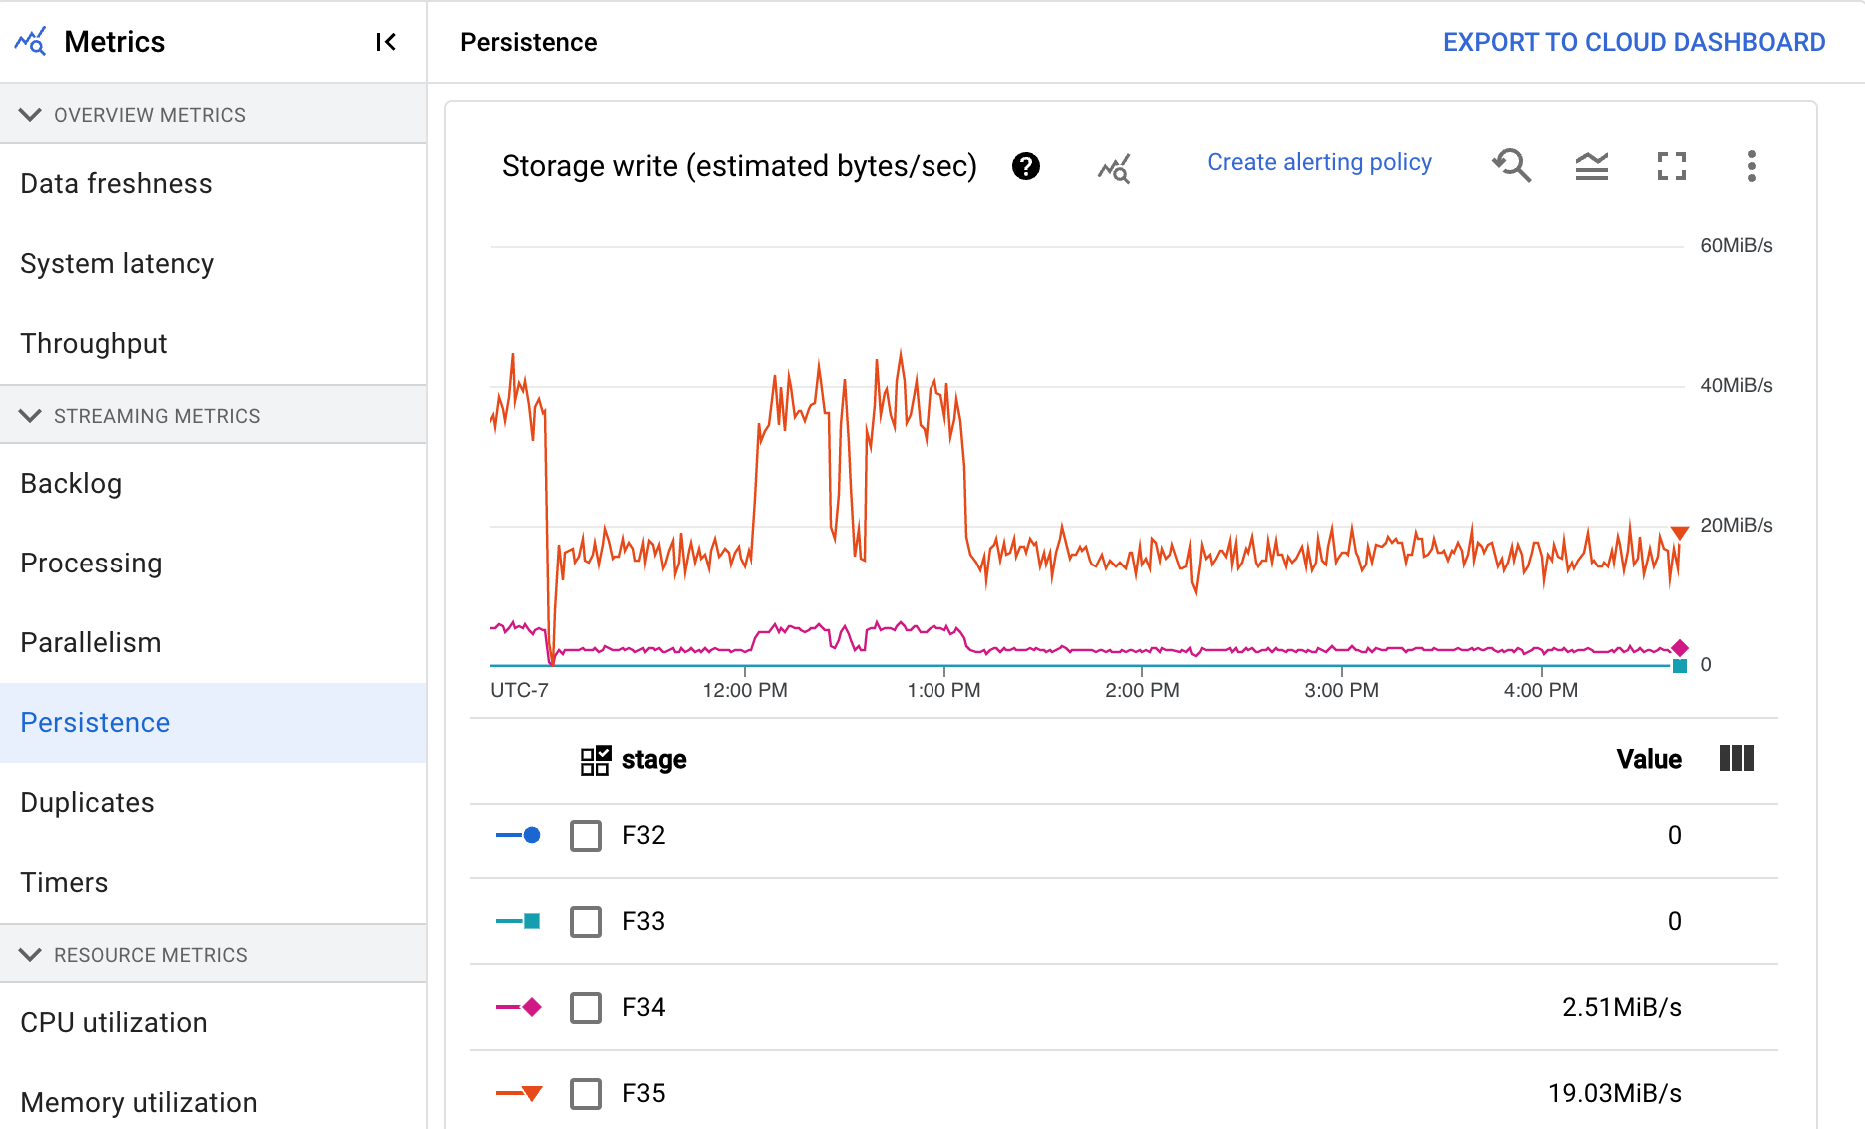Toggle the select-all stages control
The image size is (1865, 1129).
(x=595, y=759)
